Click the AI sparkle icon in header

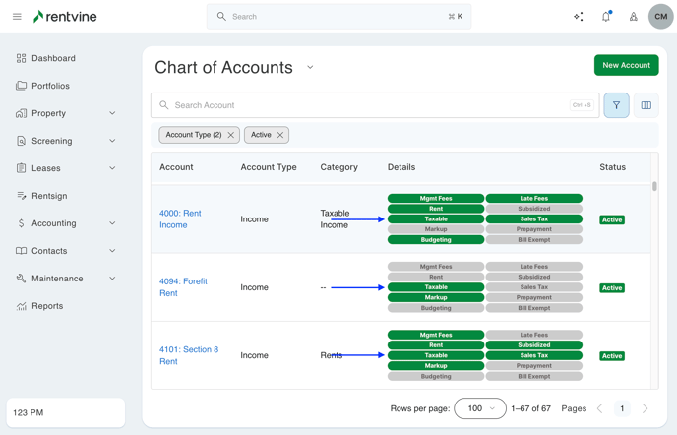(x=579, y=17)
